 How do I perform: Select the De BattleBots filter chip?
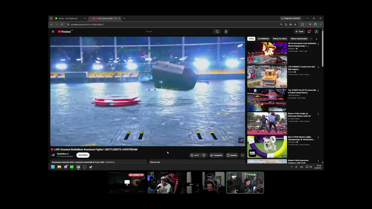click(263, 39)
